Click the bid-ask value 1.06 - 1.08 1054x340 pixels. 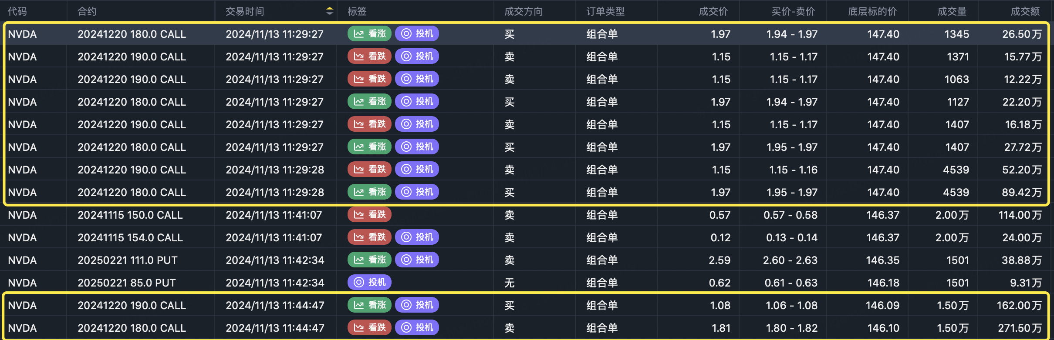pos(792,305)
